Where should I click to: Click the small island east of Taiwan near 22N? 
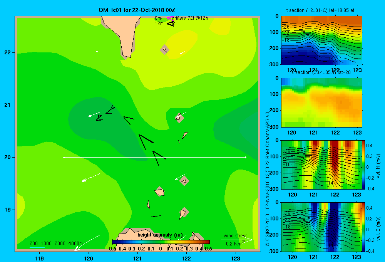[x=164, y=50]
